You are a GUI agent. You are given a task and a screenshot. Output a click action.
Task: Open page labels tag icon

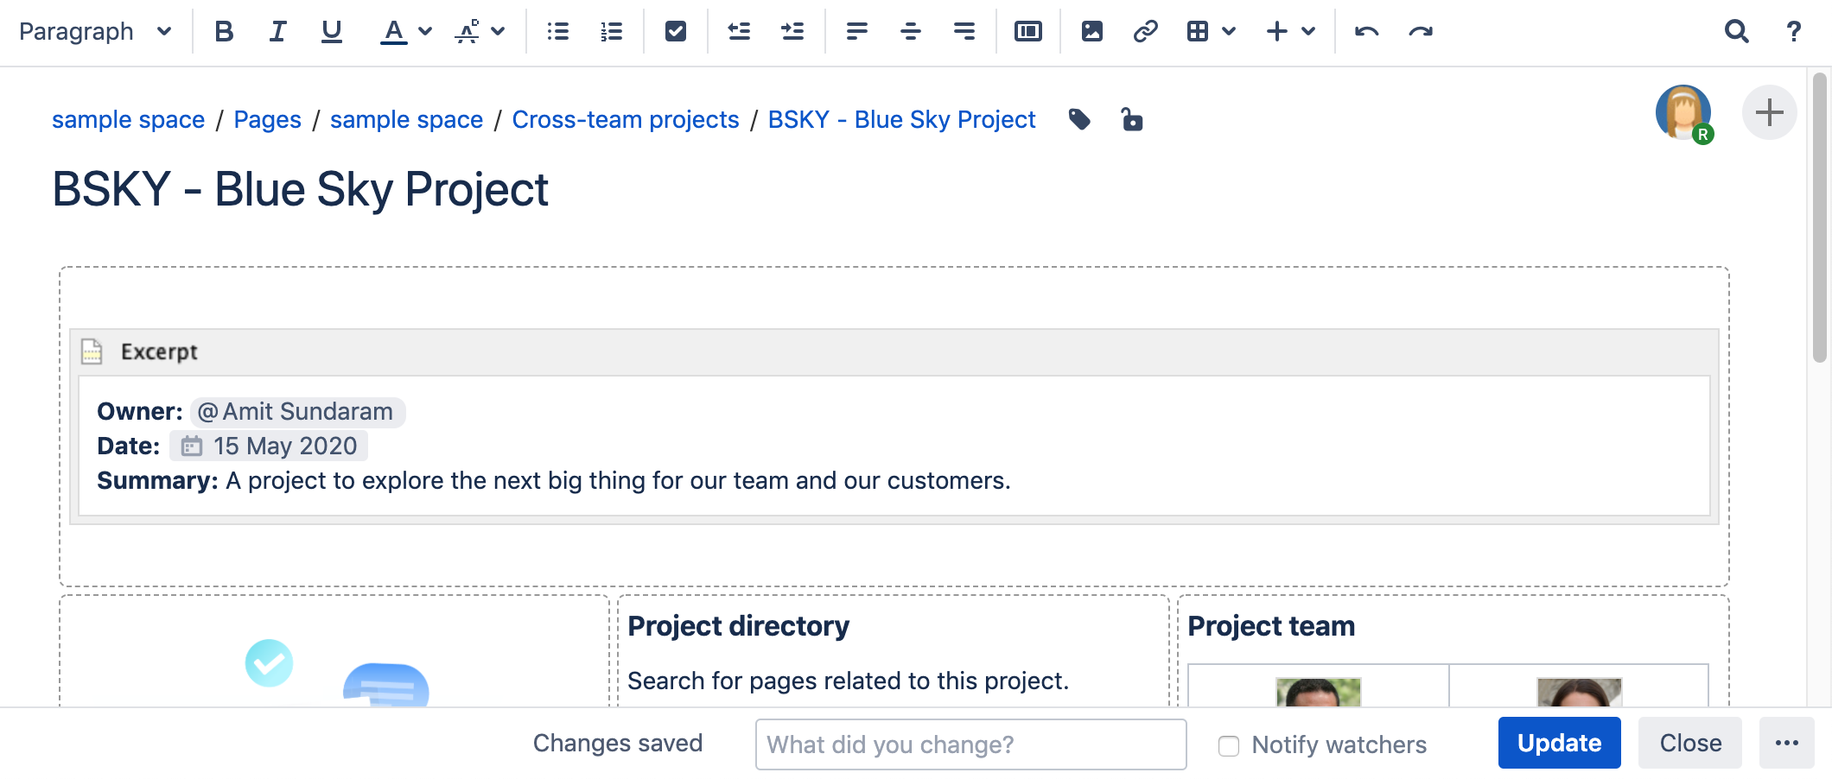click(x=1079, y=119)
